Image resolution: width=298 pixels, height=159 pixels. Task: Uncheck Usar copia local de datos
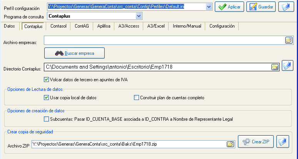46,98
